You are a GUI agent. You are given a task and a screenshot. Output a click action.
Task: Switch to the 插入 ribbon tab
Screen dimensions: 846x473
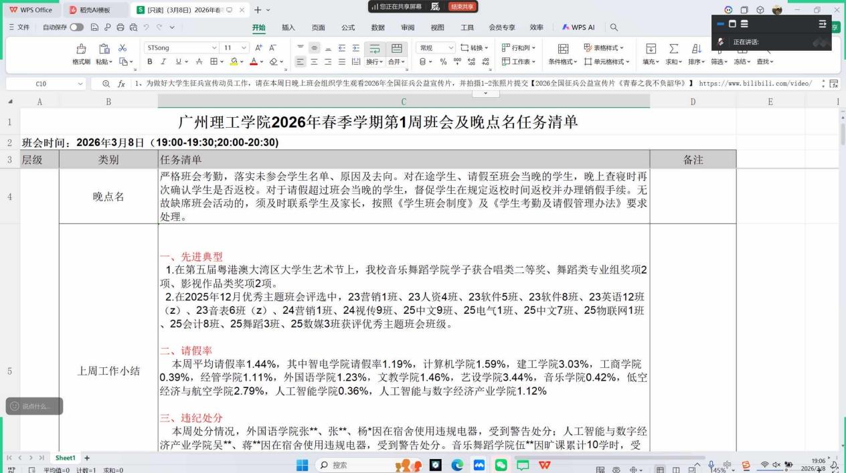(288, 27)
